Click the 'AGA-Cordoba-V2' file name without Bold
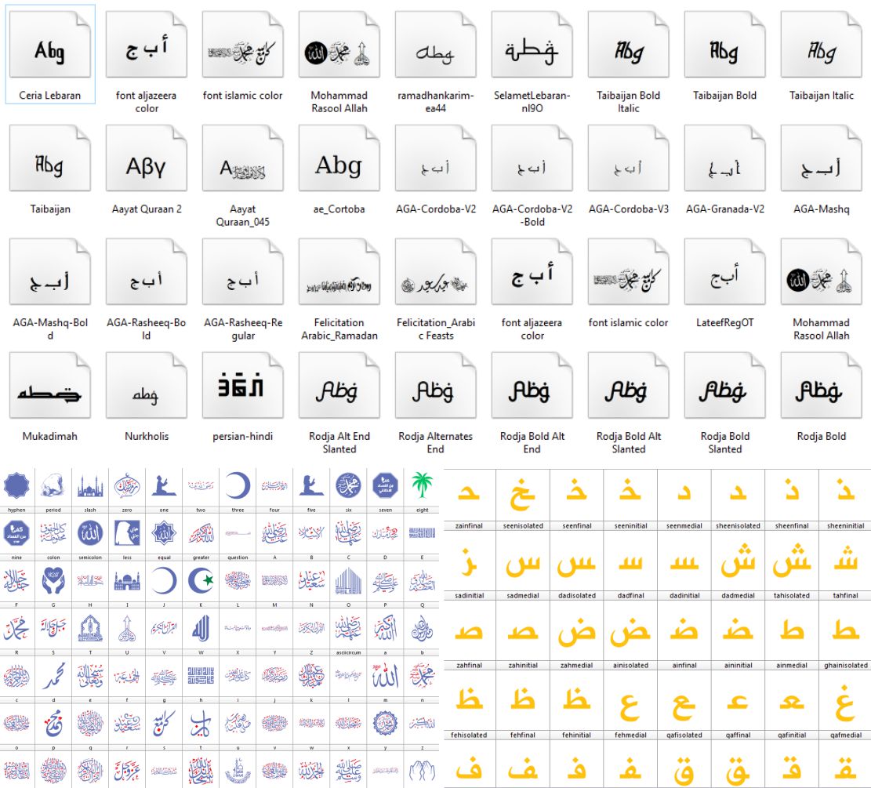This screenshot has height=788, width=871. point(436,209)
